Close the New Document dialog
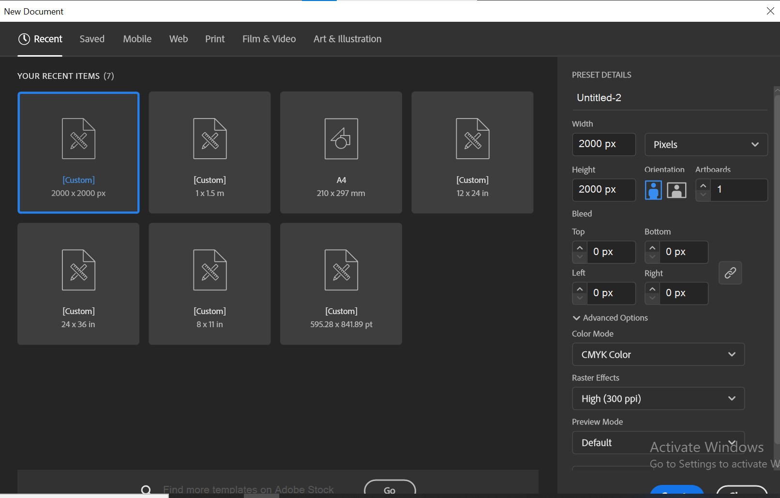 pos(770,11)
